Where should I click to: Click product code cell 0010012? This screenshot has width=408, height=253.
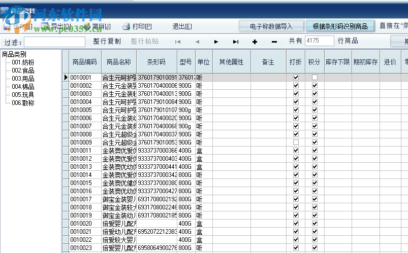pos(85,159)
